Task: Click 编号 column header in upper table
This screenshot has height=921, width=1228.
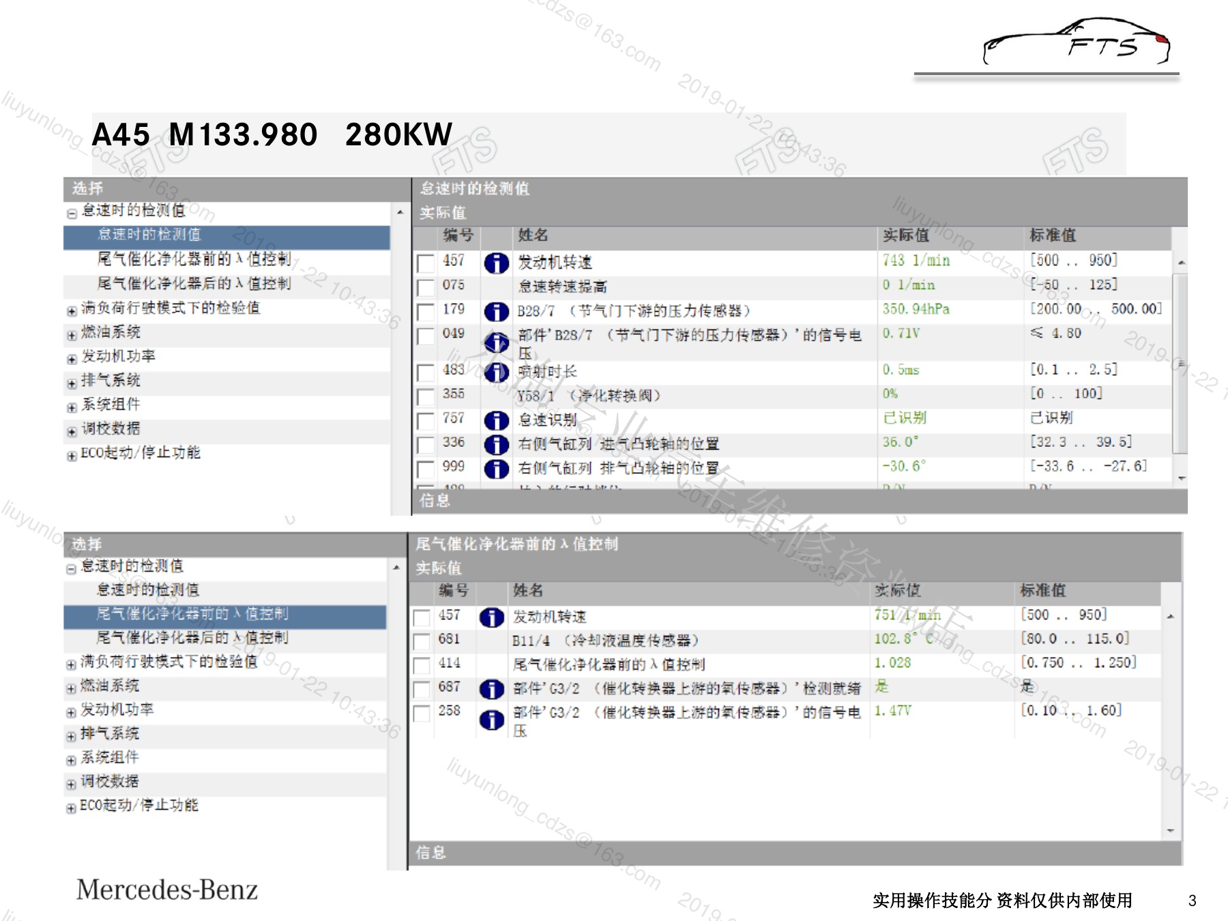Action: pyautogui.click(x=459, y=236)
